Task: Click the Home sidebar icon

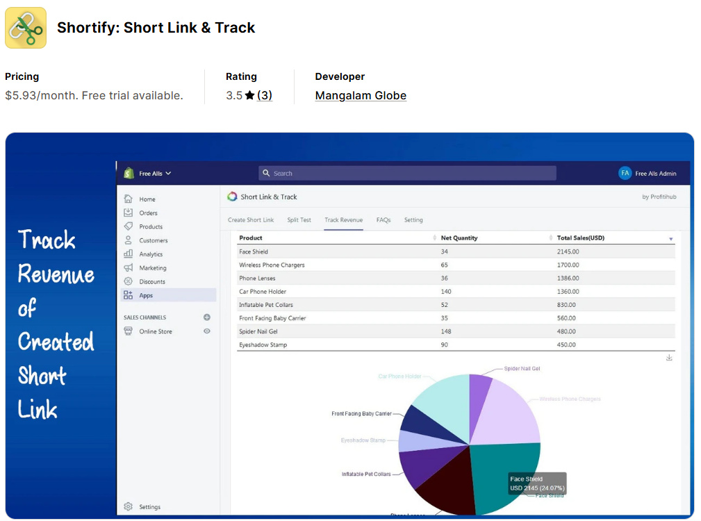Action: tap(129, 199)
